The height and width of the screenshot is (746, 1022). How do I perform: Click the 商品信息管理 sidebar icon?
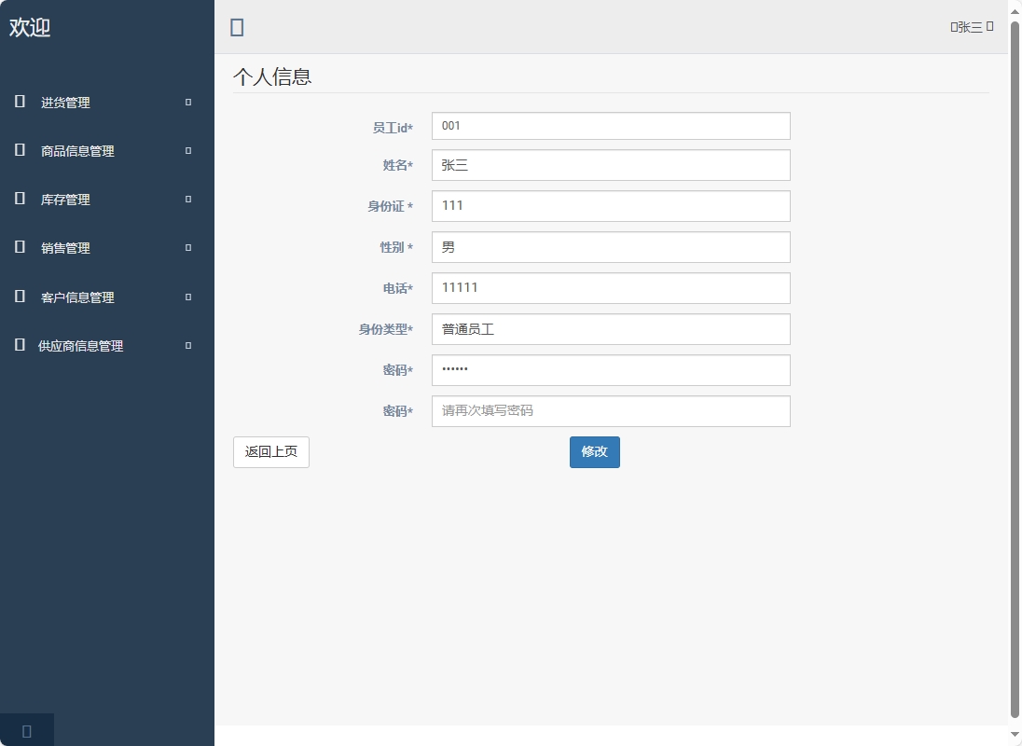(19, 151)
